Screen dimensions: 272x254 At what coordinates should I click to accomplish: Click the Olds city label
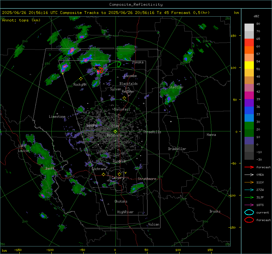(115, 126)
